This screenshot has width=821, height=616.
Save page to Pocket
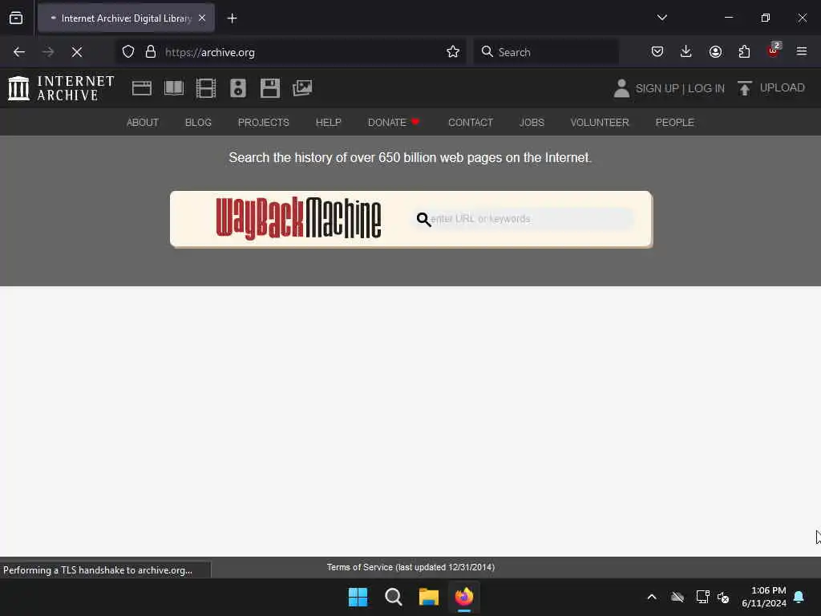(657, 52)
